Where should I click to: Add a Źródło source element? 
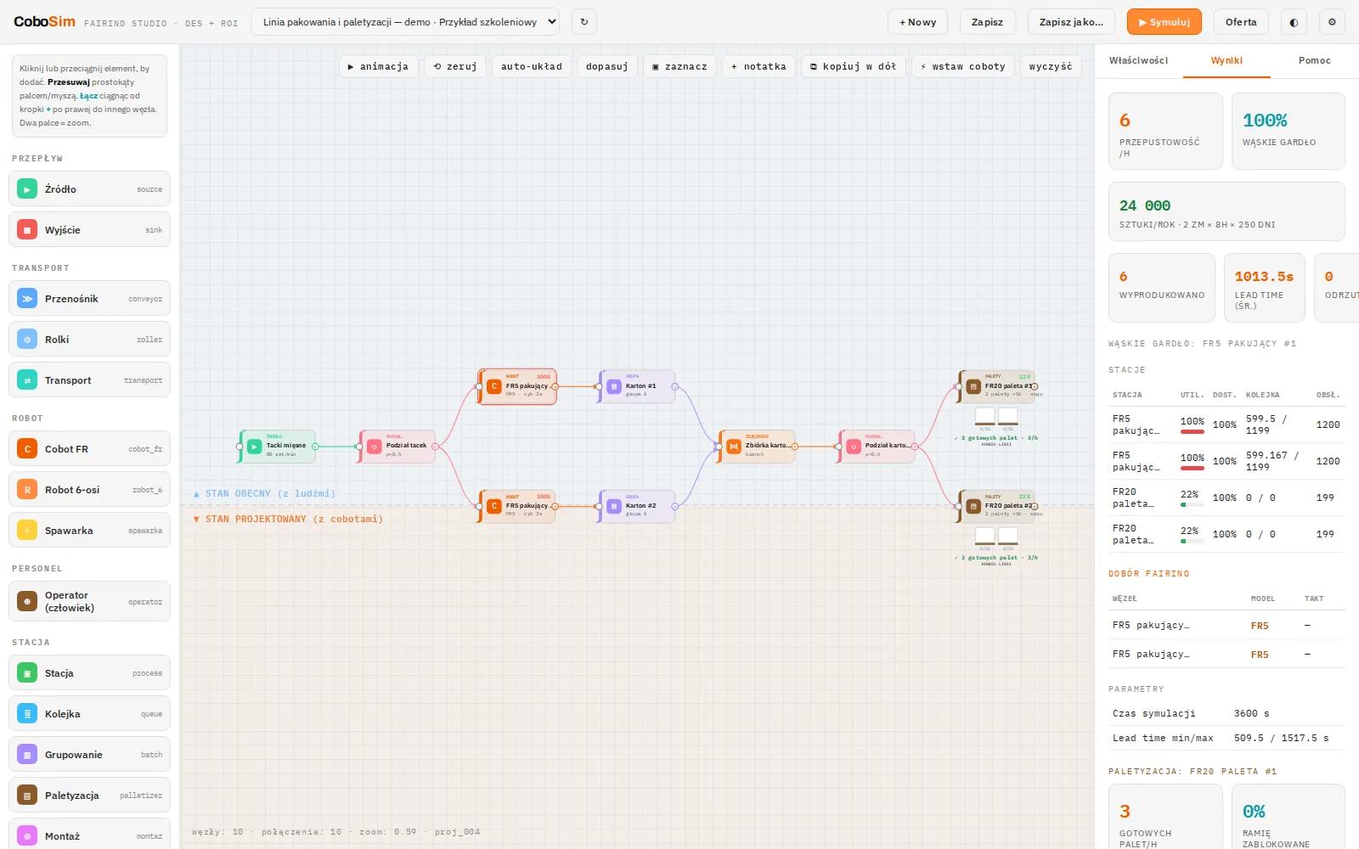pos(89,189)
